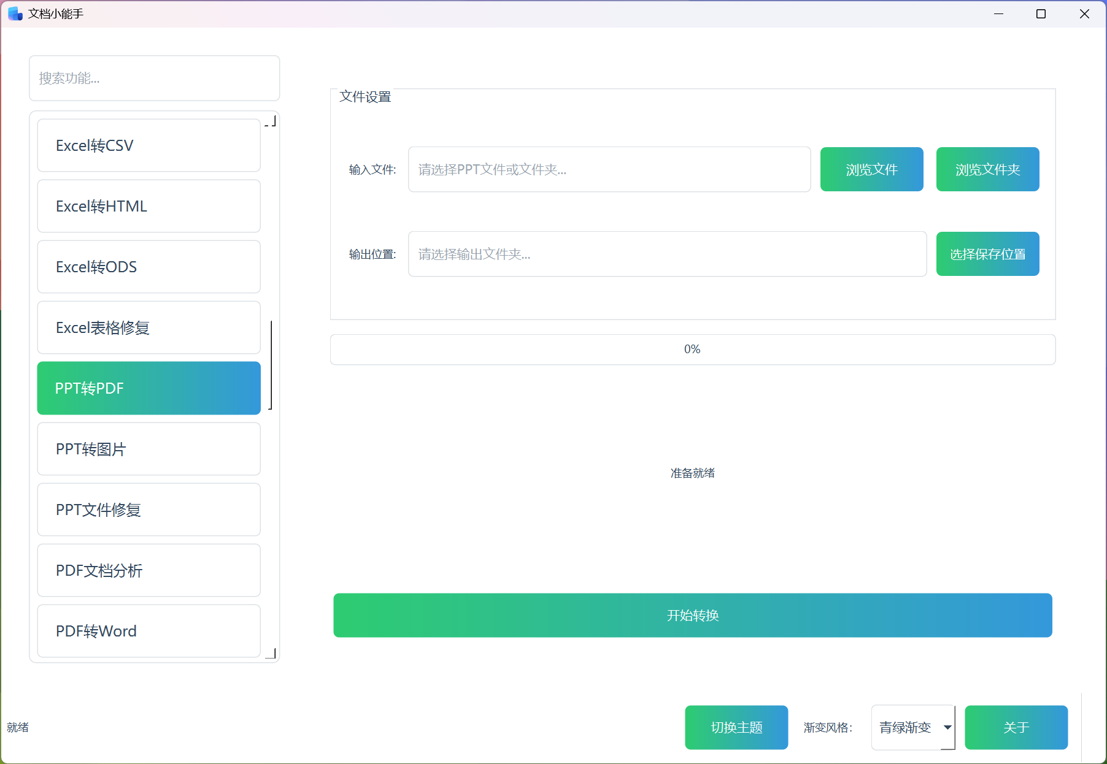The width and height of the screenshot is (1107, 764).
Task: Open the Excel转HTML tool
Action: coord(148,206)
